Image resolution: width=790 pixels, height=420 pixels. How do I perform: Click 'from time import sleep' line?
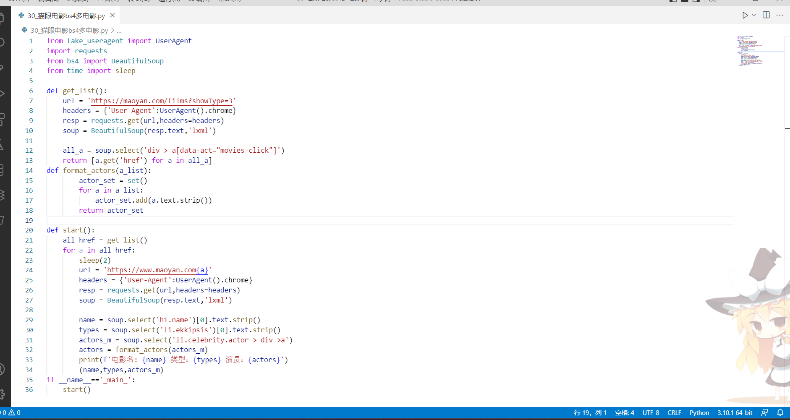[x=91, y=70]
